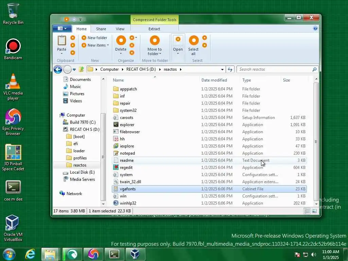Viewport: 348px width, 261px height.
Task: Select the winhlp32 help application
Action: click(x=209, y=203)
